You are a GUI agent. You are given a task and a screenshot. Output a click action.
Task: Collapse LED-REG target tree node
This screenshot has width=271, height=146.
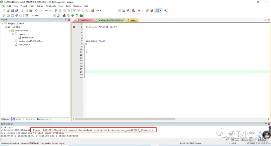pos(6,27)
